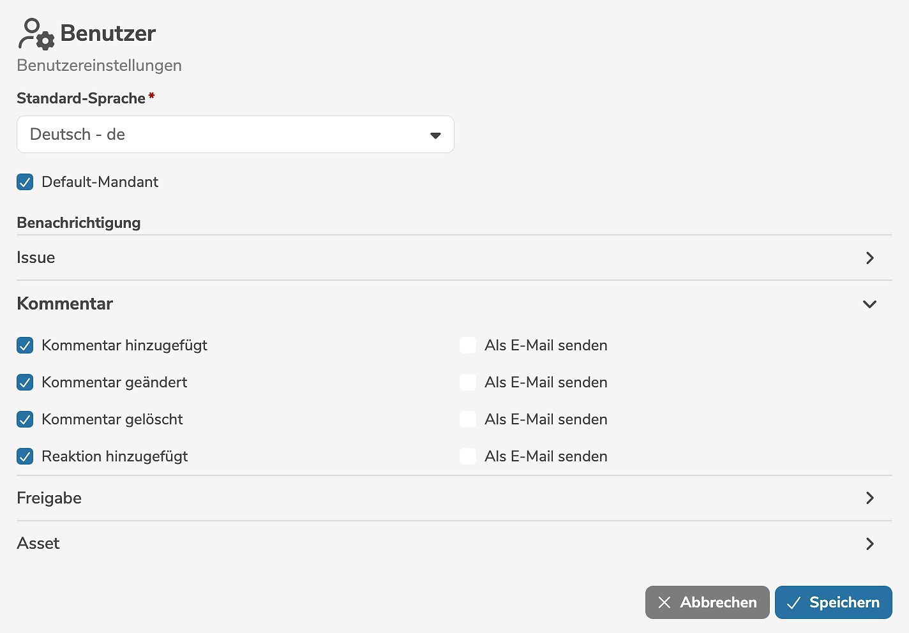Uncheck the Default-Mandant checkbox
The image size is (909, 633).
point(25,182)
